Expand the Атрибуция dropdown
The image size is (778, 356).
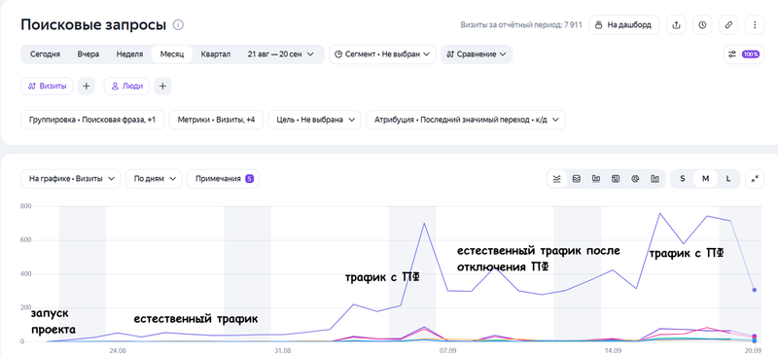[466, 120]
